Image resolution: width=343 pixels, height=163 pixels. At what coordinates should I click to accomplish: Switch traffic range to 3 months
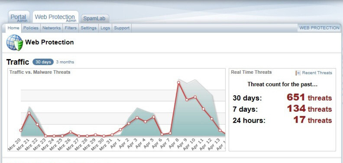65,62
